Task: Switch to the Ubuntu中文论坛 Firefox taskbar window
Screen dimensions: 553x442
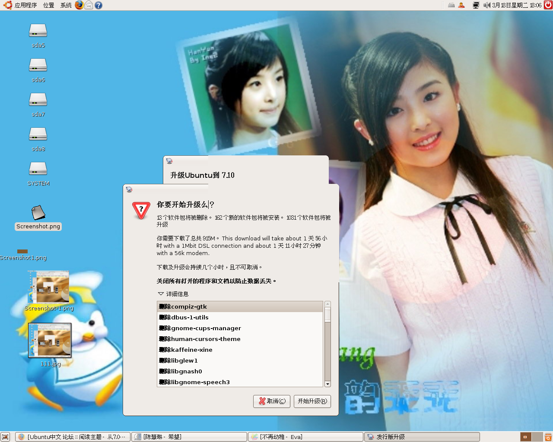Action: click(x=73, y=437)
